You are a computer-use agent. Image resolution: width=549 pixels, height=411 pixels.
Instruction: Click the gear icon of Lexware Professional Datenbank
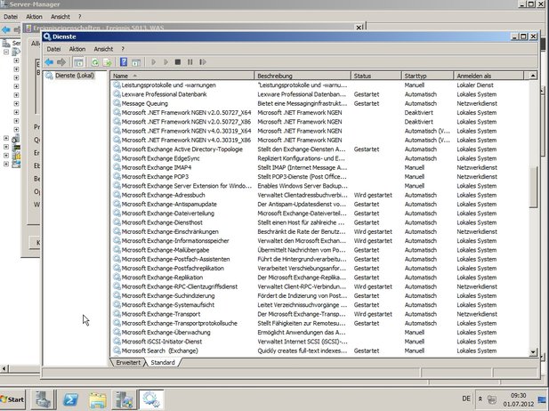[x=117, y=94]
